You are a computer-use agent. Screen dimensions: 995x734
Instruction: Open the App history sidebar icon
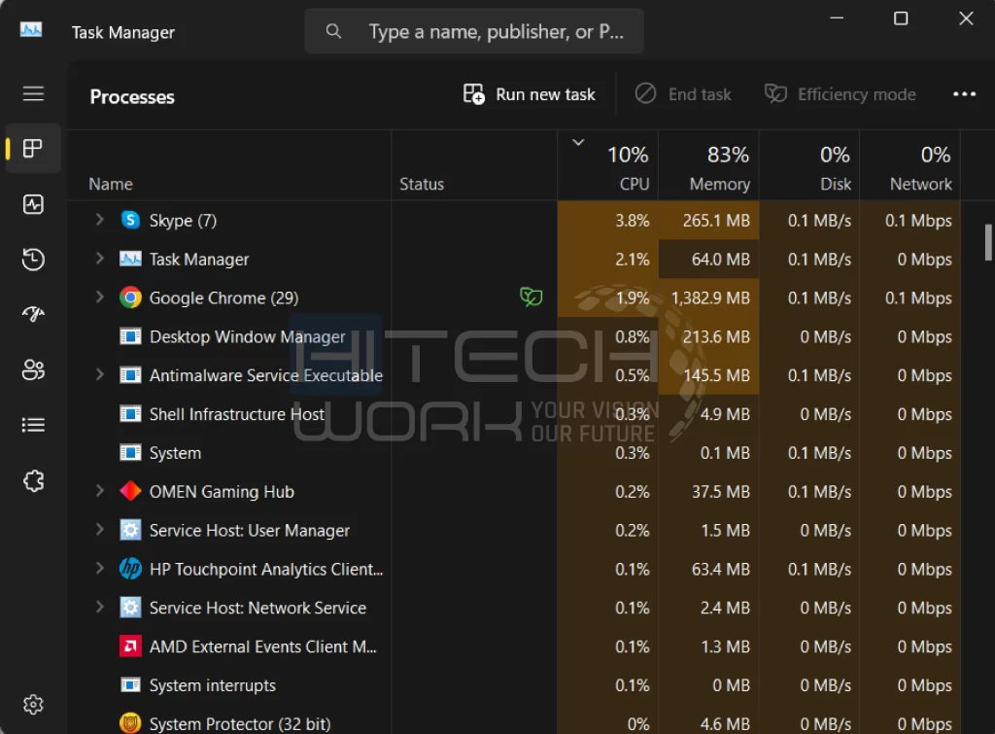(33, 259)
